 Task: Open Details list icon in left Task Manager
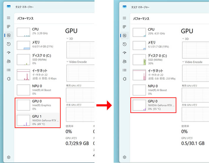coord(9,70)
